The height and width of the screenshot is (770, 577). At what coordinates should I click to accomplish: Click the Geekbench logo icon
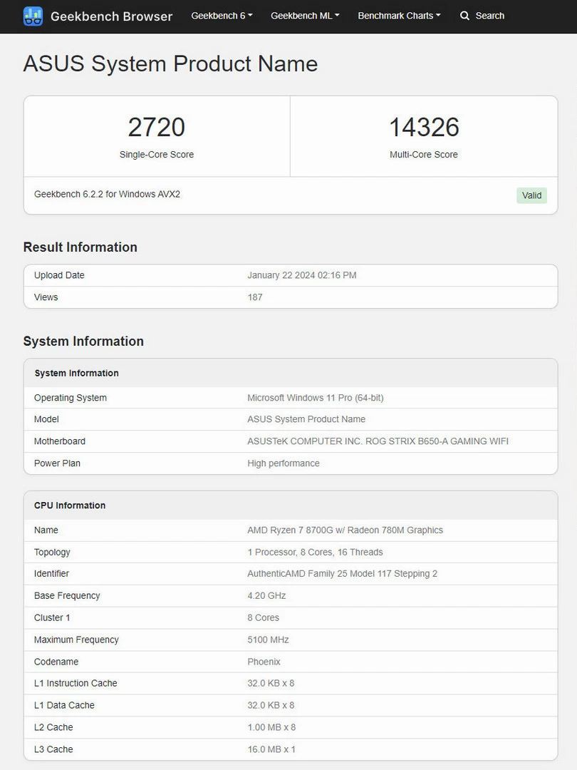[33, 16]
